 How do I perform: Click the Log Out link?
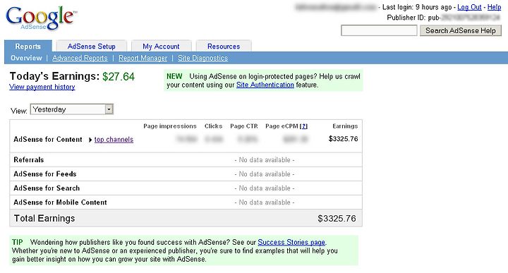(x=469, y=7)
